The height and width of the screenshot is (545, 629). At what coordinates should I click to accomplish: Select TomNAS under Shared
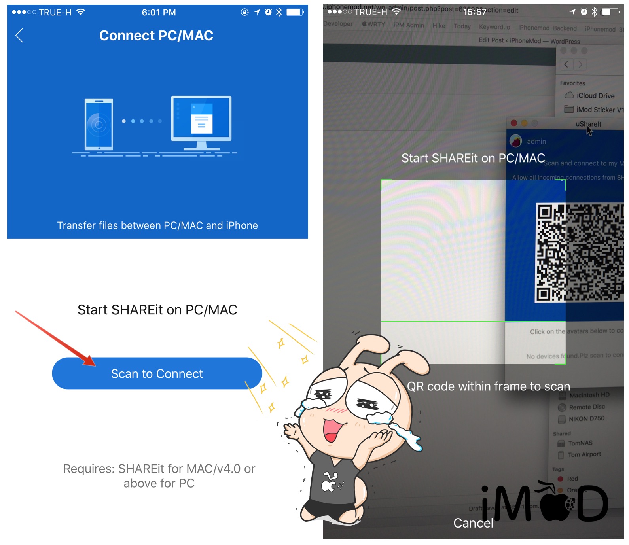[580, 443]
